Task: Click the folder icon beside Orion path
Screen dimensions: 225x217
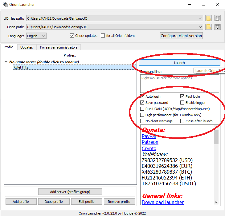Action: point(208,27)
